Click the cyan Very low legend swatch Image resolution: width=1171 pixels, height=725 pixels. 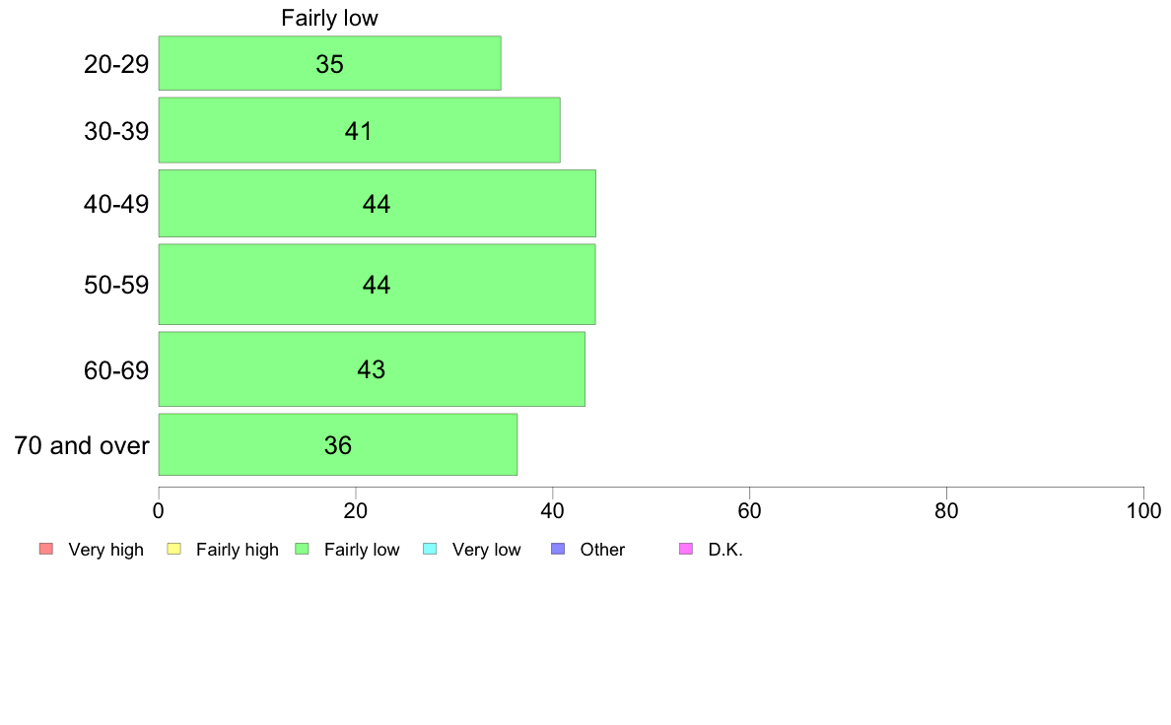click(x=430, y=549)
